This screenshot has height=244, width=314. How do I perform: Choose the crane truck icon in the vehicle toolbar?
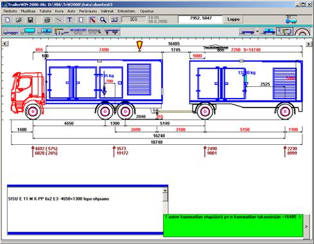tap(62, 32)
